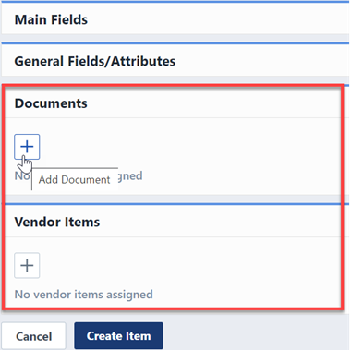
Task: Click the partially hidden 'No documents assigned' message
Action: 79,176
